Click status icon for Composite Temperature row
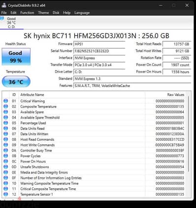The height and width of the screenshot is (208, 196). pyautogui.click(x=6, y=106)
